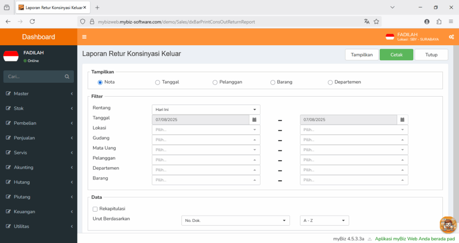Open the Rentang Hari Ini dropdown

[x=206, y=109]
